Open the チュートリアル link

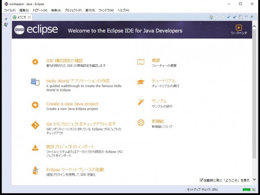tap(164, 81)
